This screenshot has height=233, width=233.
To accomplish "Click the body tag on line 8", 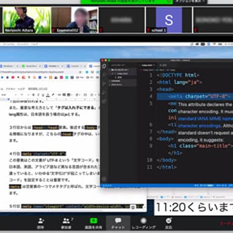I will (165, 139).
